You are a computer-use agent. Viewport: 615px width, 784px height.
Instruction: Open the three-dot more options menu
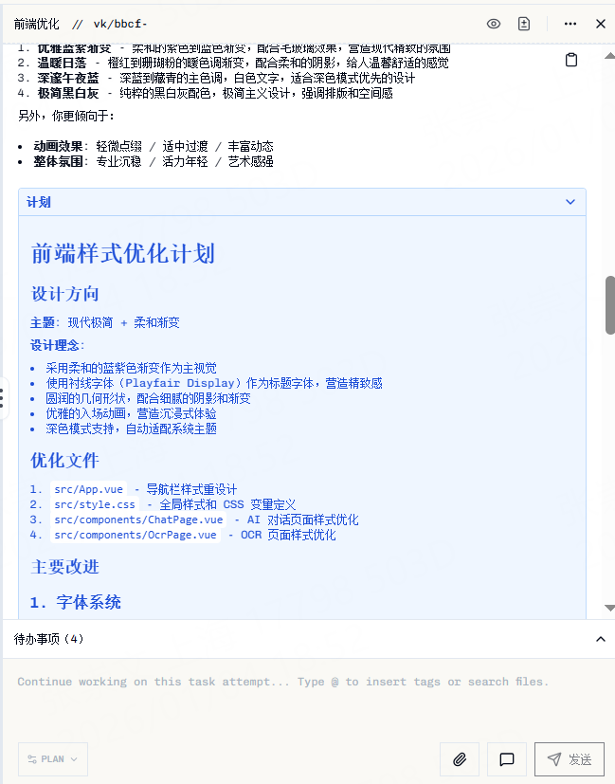point(570,24)
